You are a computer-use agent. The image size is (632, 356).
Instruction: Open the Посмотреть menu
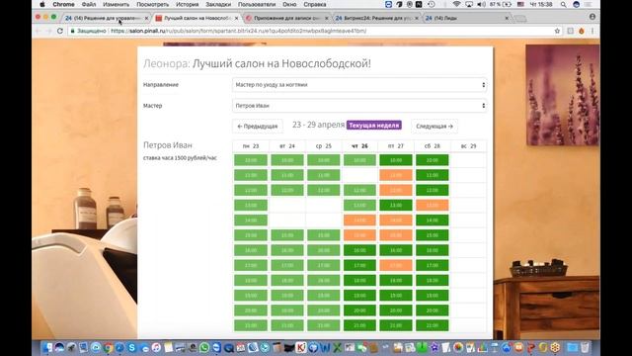(152, 4)
